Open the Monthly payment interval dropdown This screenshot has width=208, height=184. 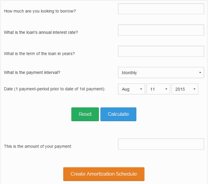coord(161,72)
